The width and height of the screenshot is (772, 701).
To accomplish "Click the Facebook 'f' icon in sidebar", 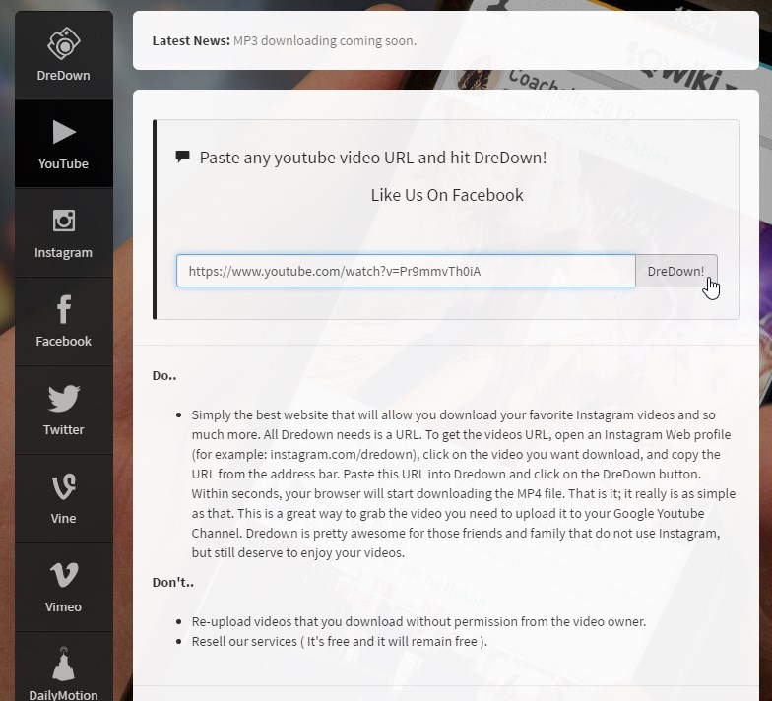I will pyautogui.click(x=63, y=309).
